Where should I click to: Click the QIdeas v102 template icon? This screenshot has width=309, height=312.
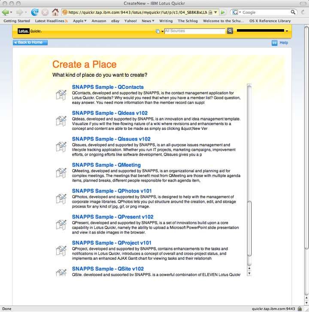[61, 121]
